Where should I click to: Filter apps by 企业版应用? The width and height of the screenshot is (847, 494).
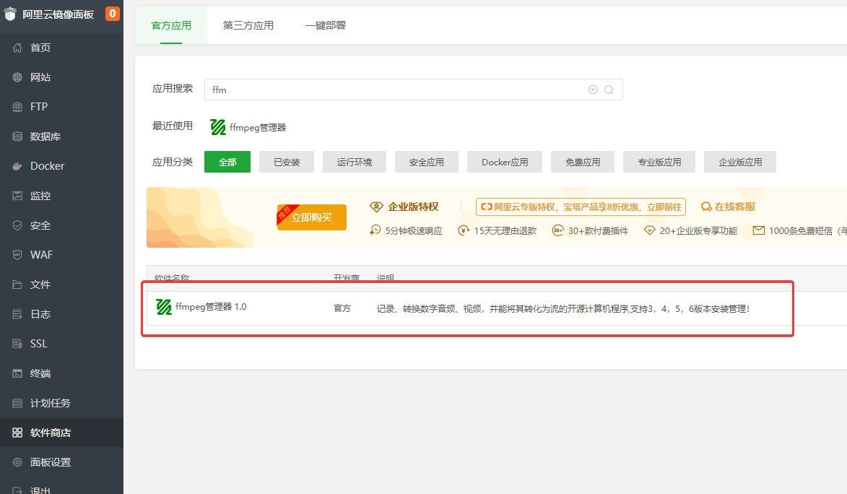coord(740,162)
